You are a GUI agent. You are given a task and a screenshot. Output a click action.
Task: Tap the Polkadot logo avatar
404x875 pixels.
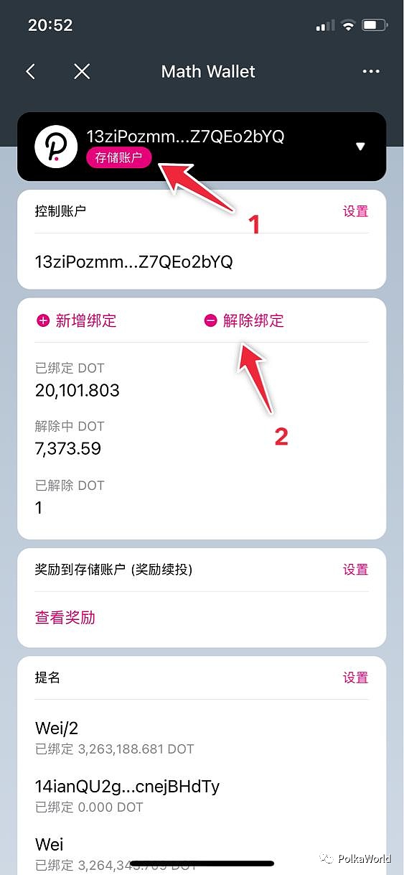(x=56, y=147)
